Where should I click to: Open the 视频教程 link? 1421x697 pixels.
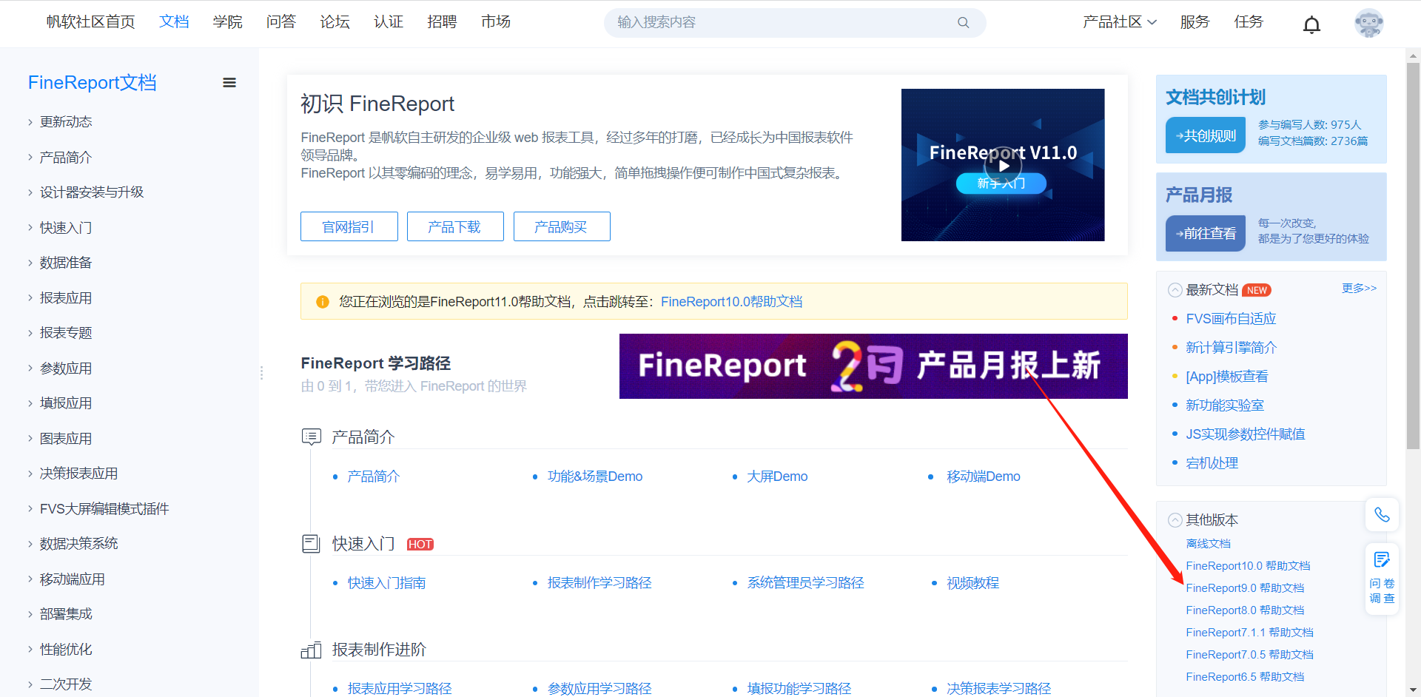(972, 583)
